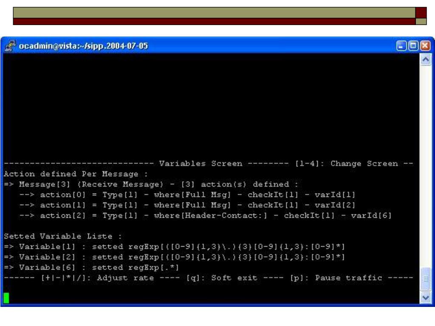Screen dimensions: 435x326
Task: Click the Variable[6] regExp[.*] line
Action: click(92, 267)
